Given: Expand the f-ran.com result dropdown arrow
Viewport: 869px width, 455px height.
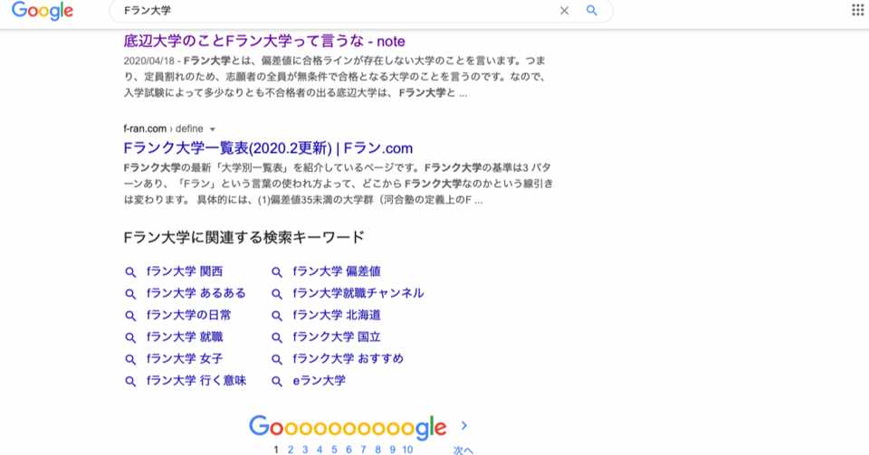Looking at the screenshot, I should pos(212,129).
